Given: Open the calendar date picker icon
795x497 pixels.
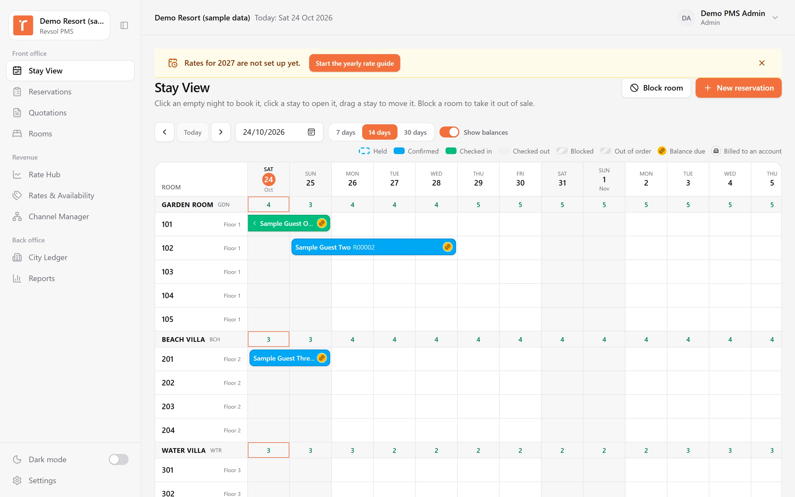Looking at the screenshot, I should tap(311, 132).
